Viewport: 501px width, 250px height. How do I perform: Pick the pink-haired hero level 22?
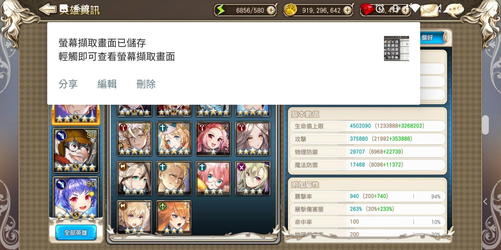213,139
